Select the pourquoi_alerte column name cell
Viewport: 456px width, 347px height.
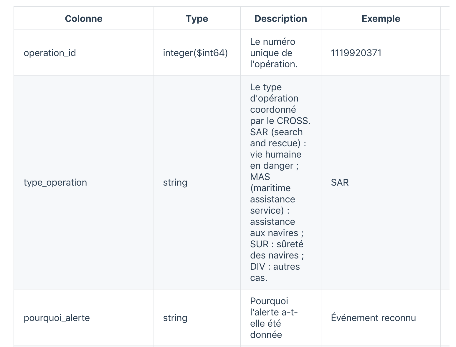(x=57, y=318)
